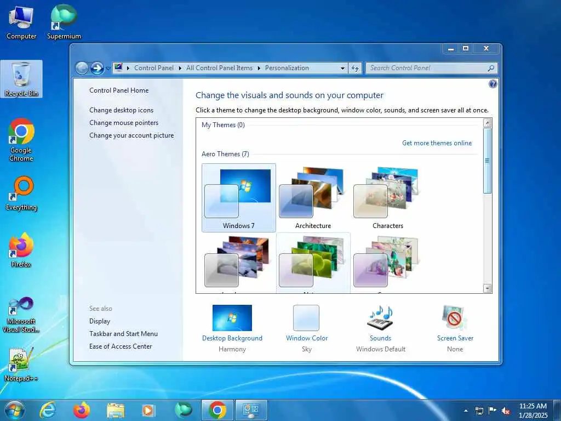
Task: Open the Windows Start menu orb
Action: [x=15, y=411]
